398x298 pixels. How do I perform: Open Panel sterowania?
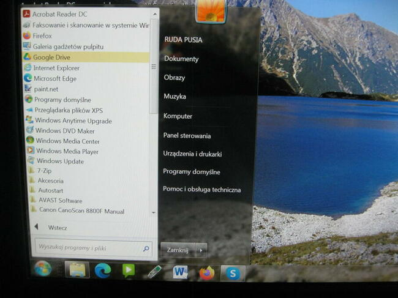point(187,136)
